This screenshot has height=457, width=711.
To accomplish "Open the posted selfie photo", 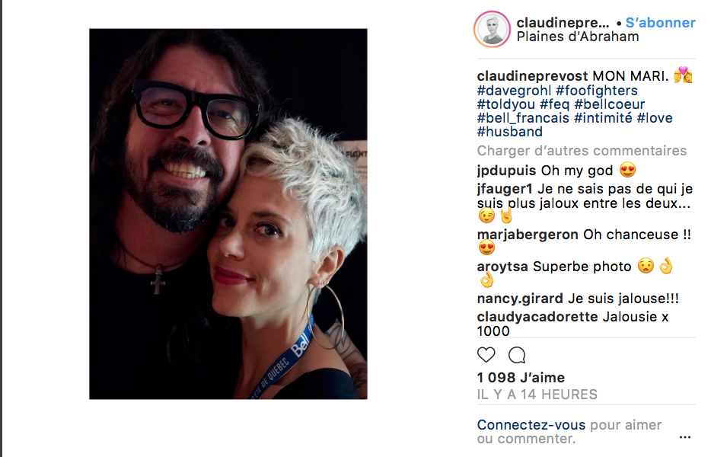I will [228, 214].
